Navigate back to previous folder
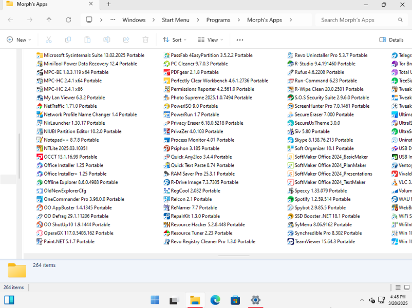Viewport: 412px width, 308px height. (x=10, y=20)
